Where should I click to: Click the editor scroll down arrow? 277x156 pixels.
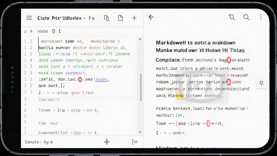140,132
